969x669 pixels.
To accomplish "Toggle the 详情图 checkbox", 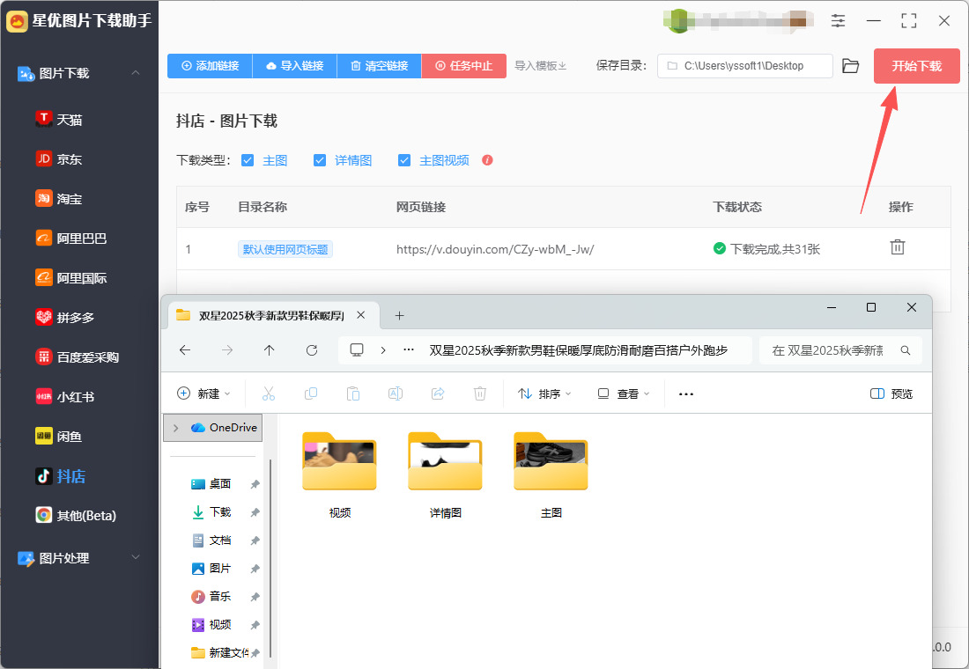I will click(x=320, y=160).
